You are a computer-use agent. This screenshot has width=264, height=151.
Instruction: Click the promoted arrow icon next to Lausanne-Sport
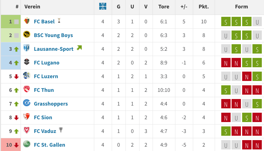tap(79, 48)
